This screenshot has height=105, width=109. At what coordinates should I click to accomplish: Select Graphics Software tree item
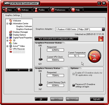pyautogui.click(x=24, y=26)
